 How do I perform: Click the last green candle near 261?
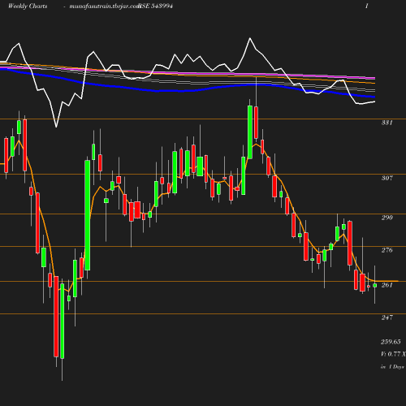[375, 285]
